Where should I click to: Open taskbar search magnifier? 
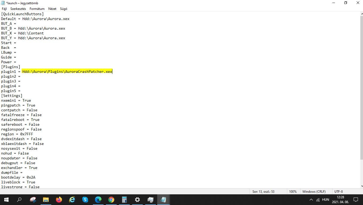coord(19,199)
